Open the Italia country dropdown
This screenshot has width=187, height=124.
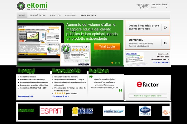(159, 7)
